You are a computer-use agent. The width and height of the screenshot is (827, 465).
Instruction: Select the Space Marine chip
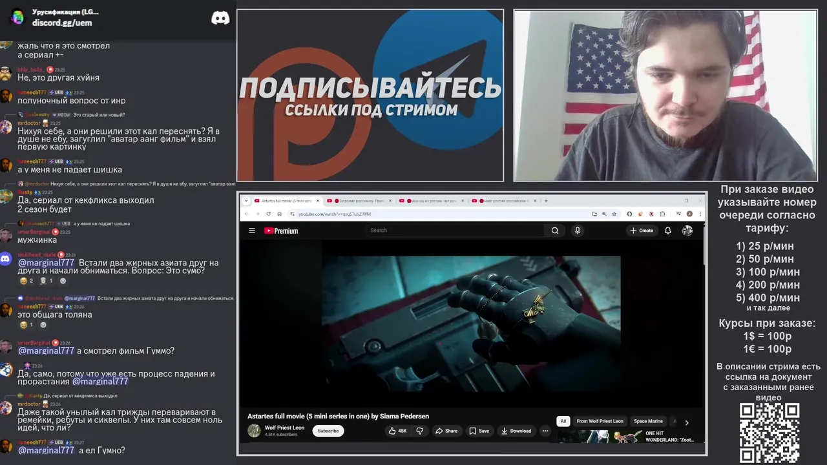click(648, 421)
